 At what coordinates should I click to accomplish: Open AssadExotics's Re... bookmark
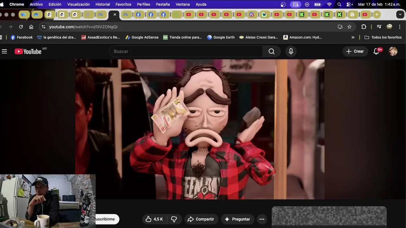tap(101, 37)
